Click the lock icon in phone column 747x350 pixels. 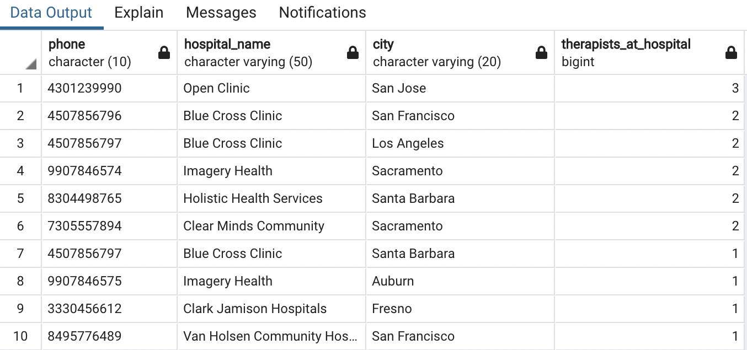[164, 53]
